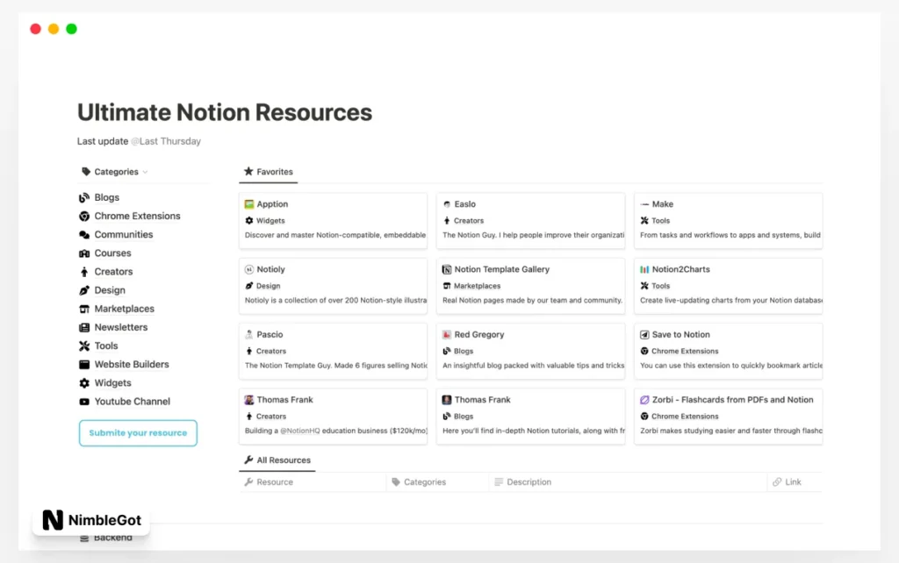Open the Youtube Channel category link
This screenshot has width=899, height=563.
pos(132,402)
